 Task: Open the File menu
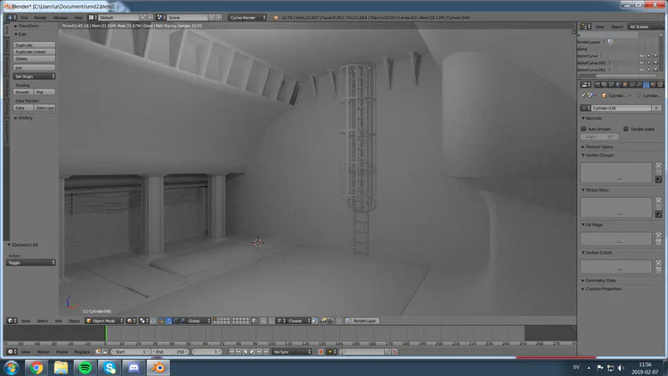tap(24, 18)
